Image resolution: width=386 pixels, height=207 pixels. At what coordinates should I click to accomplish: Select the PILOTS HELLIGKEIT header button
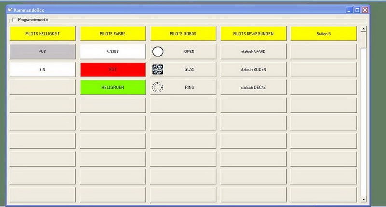coord(42,34)
